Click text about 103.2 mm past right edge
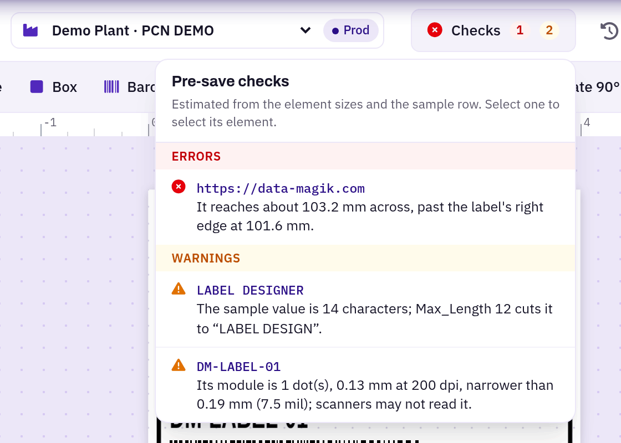 pyautogui.click(x=370, y=217)
